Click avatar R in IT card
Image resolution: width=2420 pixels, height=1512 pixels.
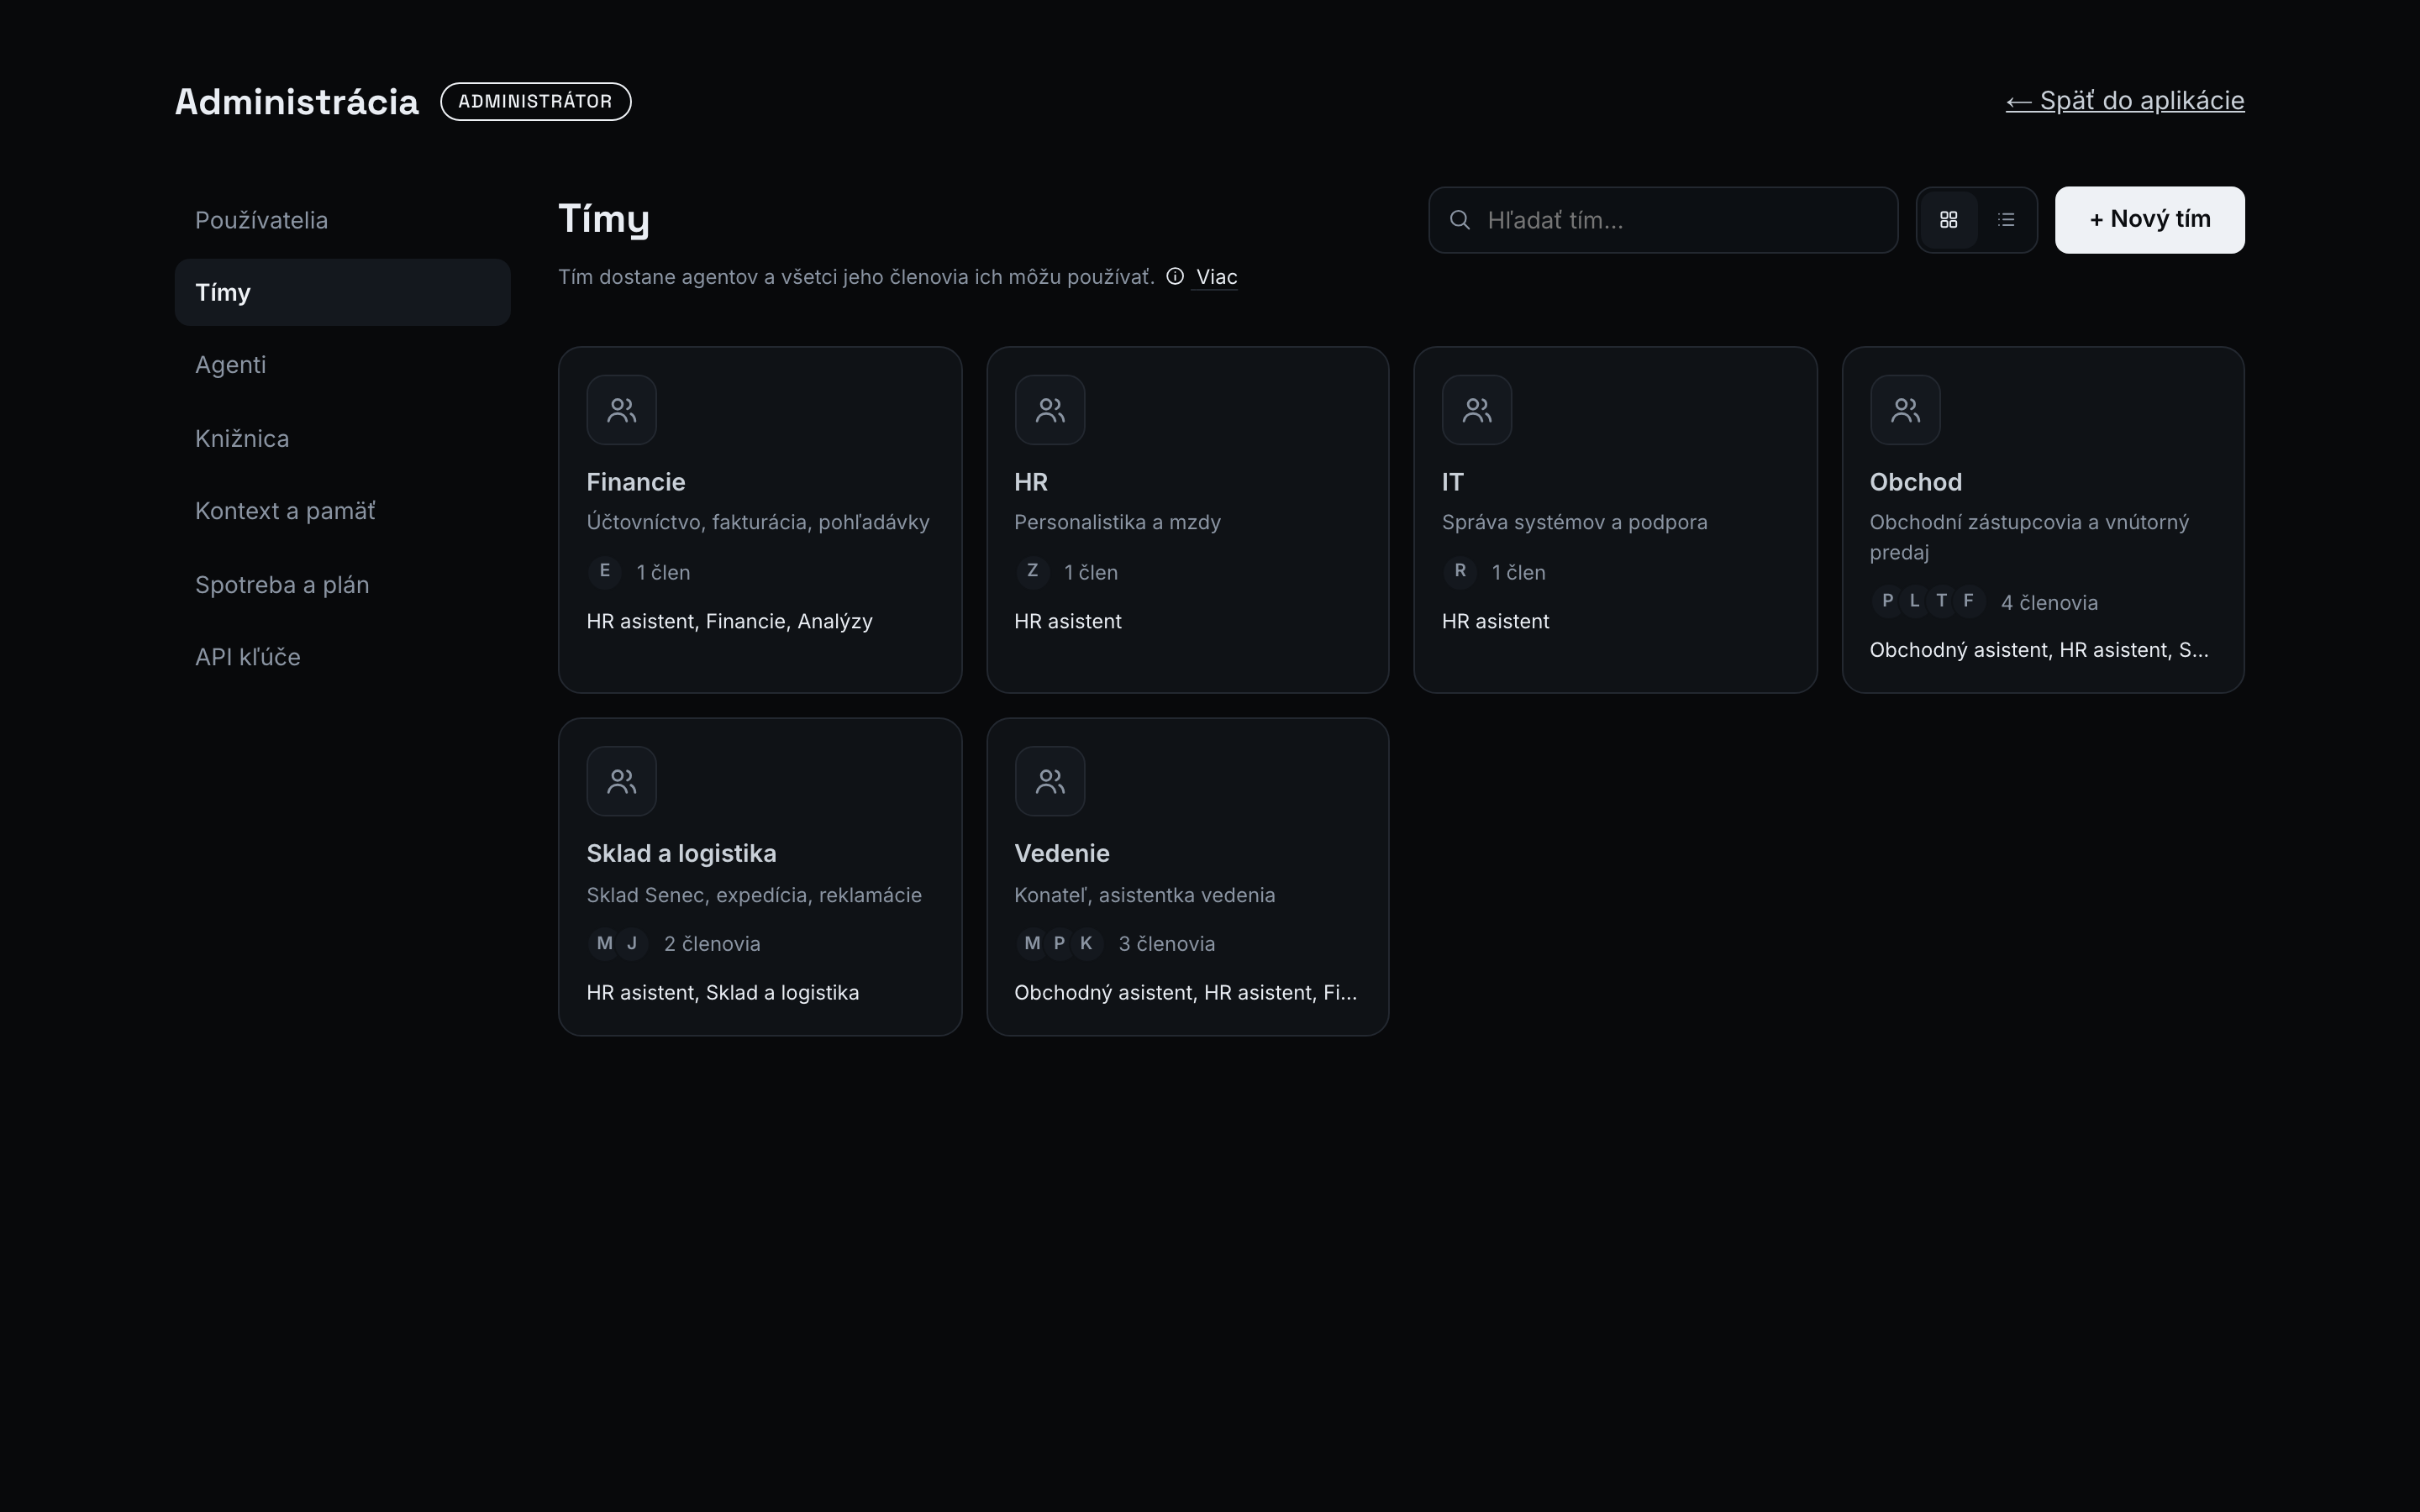click(x=1460, y=571)
